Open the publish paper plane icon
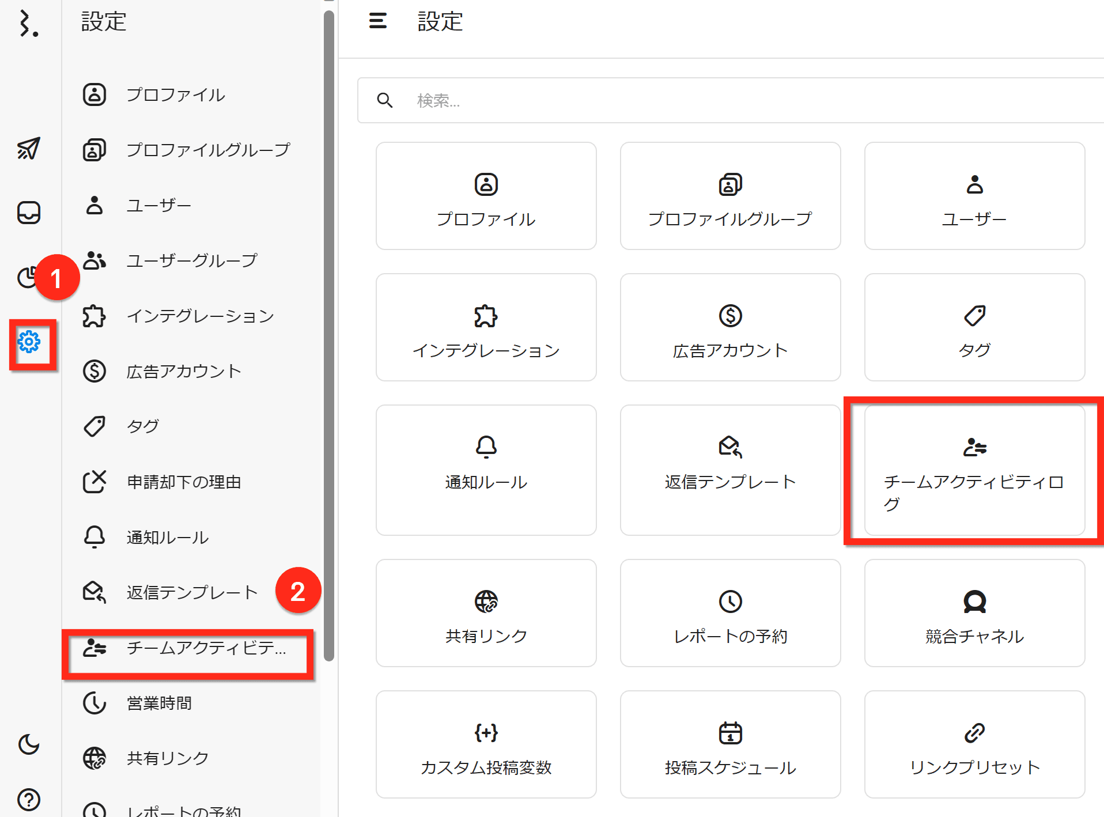Image resolution: width=1104 pixels, height=817 pixels. pyautogui.click(x=29, y=149)
